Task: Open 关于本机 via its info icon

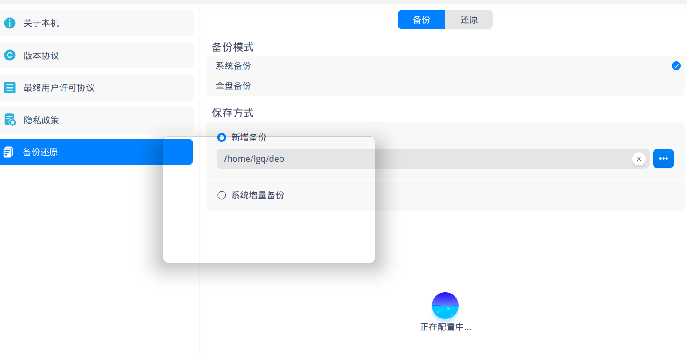Action: coord(10,23)
